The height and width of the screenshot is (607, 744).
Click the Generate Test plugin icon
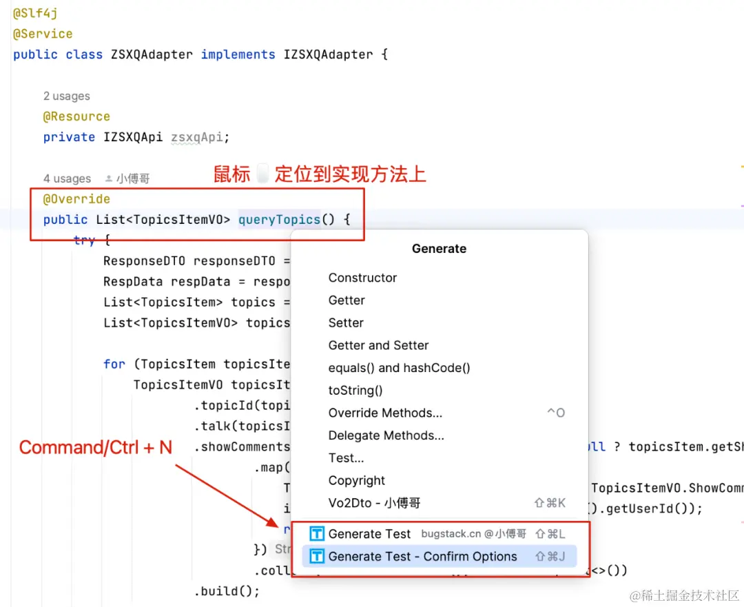(316, 534)
